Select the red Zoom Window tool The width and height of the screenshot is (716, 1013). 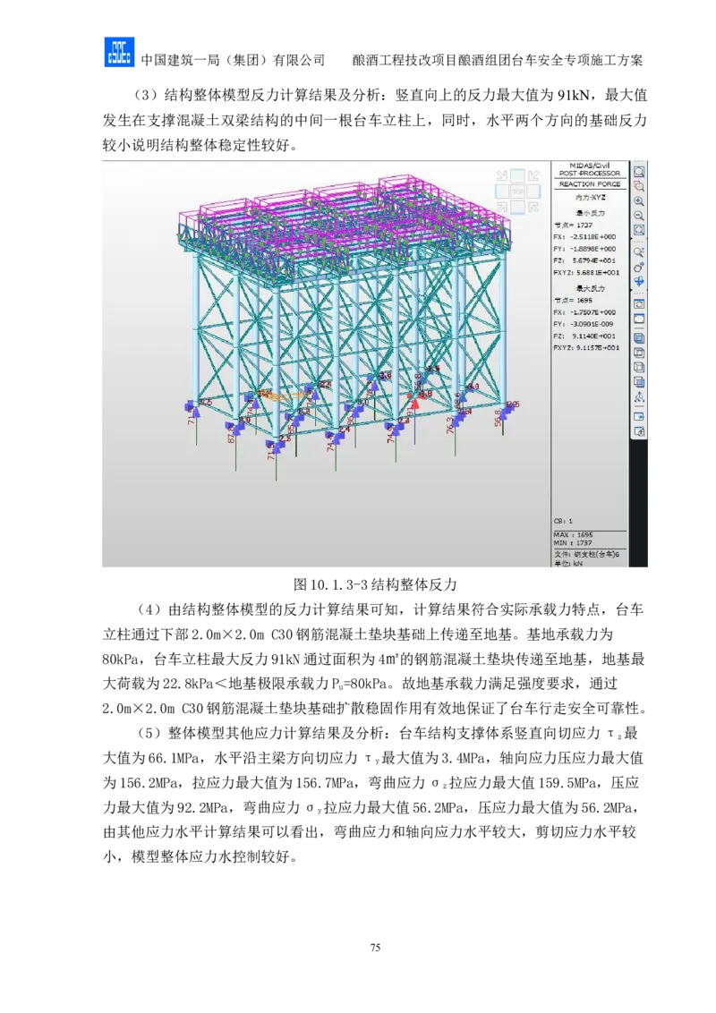(x=639, y=186)
